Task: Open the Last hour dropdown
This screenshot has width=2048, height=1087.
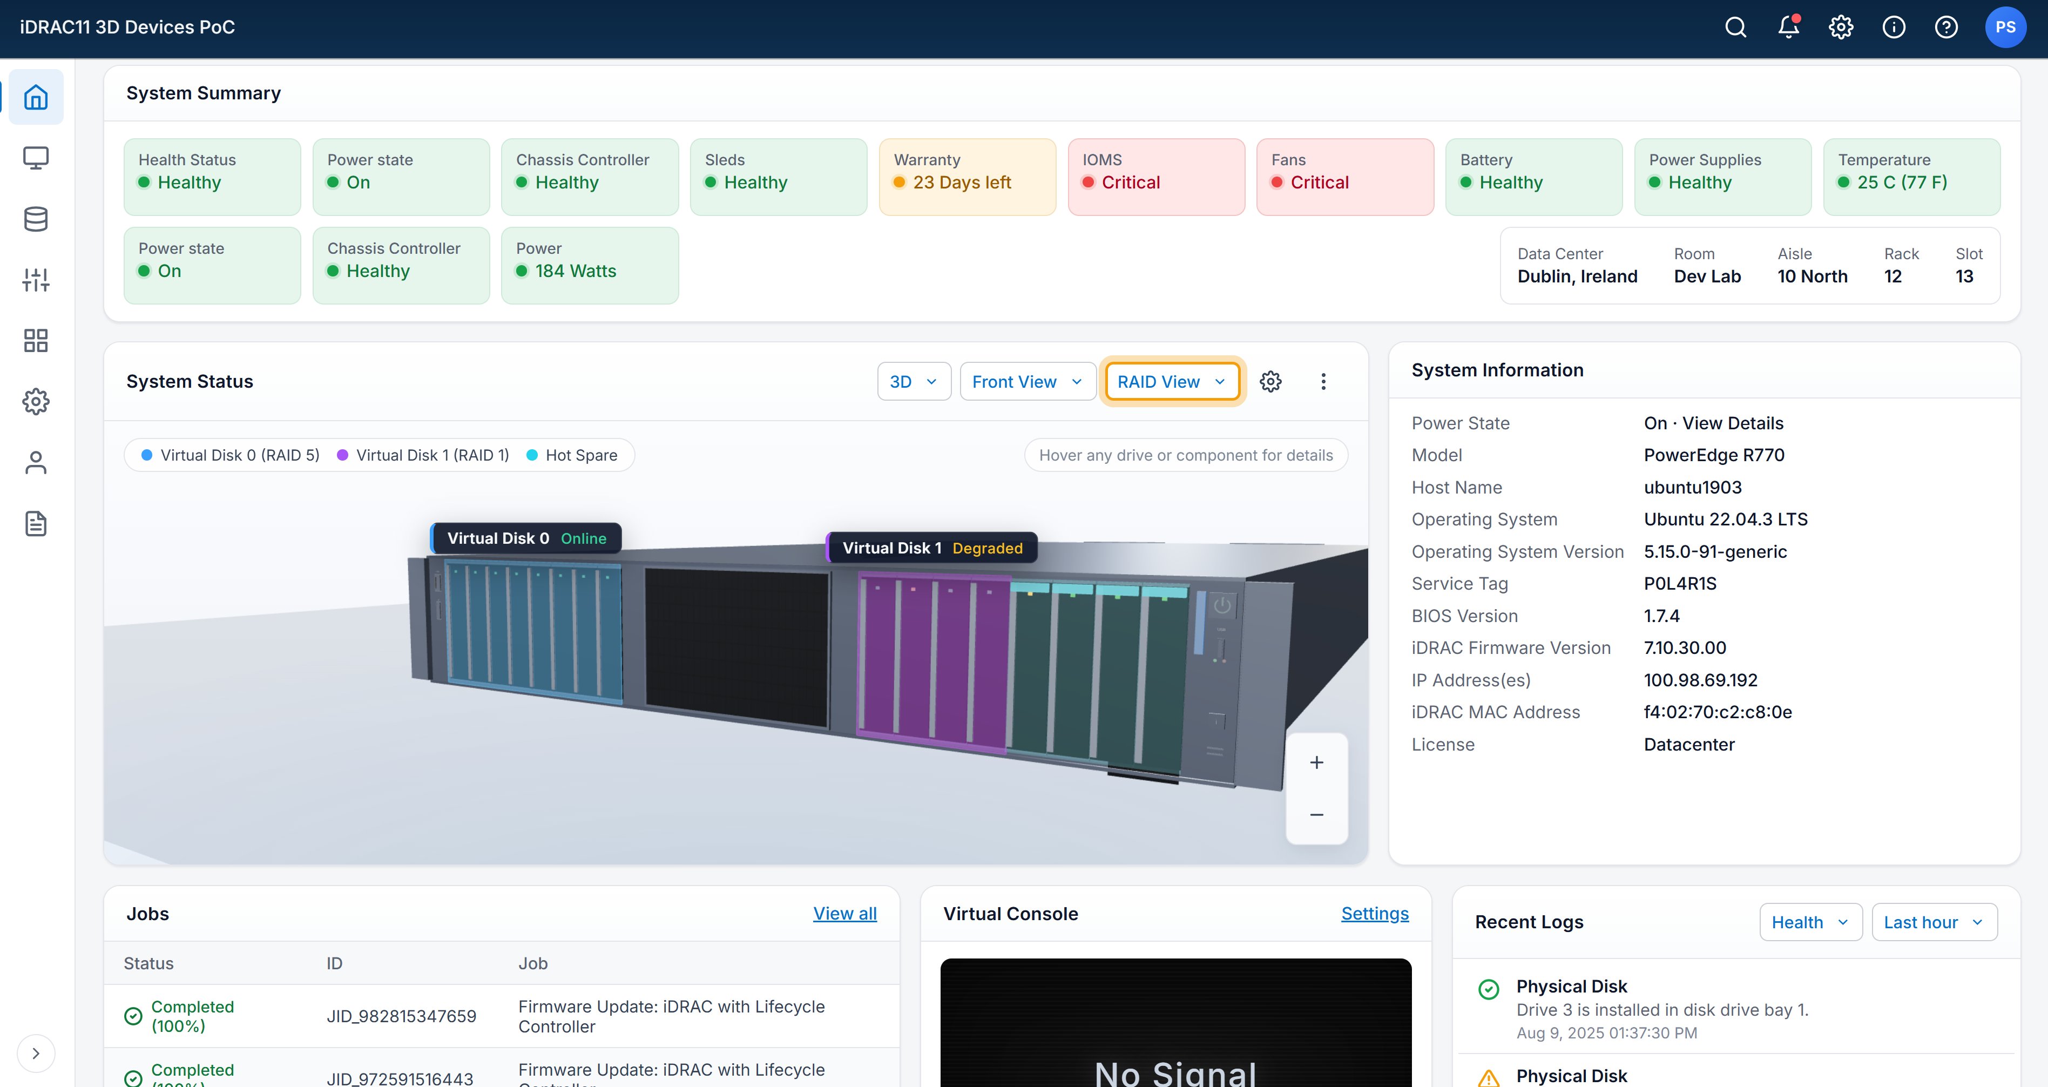Action: click(1934, 922)
